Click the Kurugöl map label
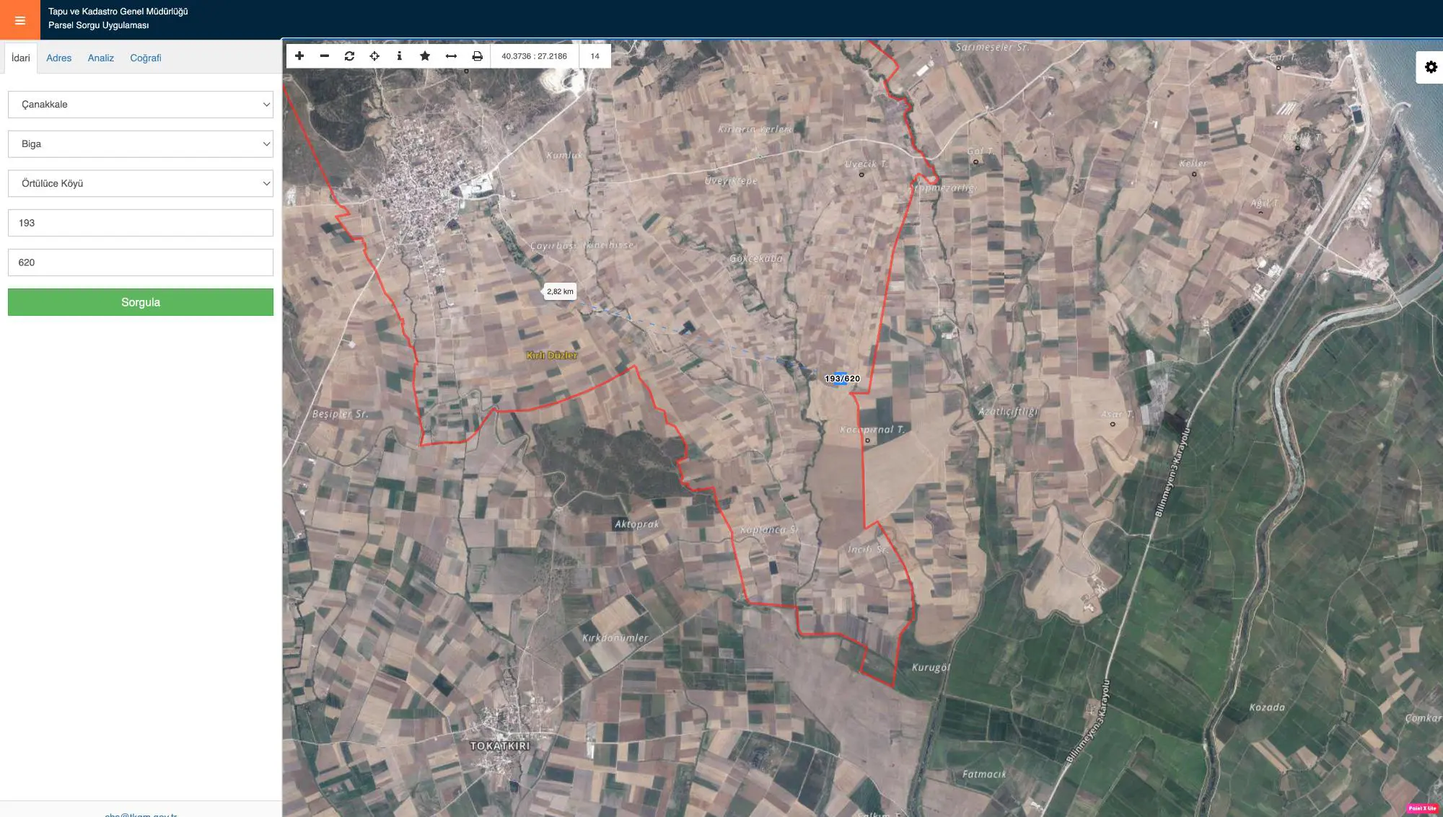The width and height of the screenshot is (1443, 817). click(931, 668)
